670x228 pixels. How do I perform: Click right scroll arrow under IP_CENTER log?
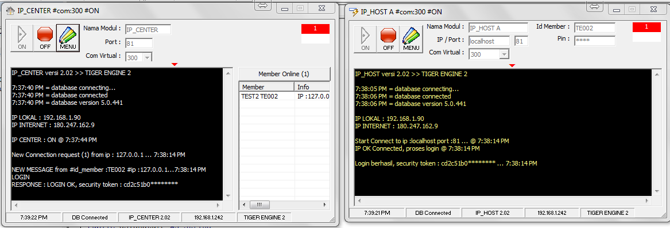(x=219, y=206)
